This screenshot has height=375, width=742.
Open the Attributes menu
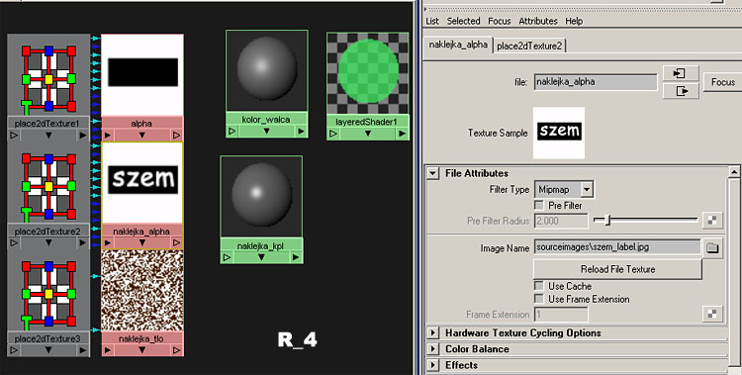point(538,21)
